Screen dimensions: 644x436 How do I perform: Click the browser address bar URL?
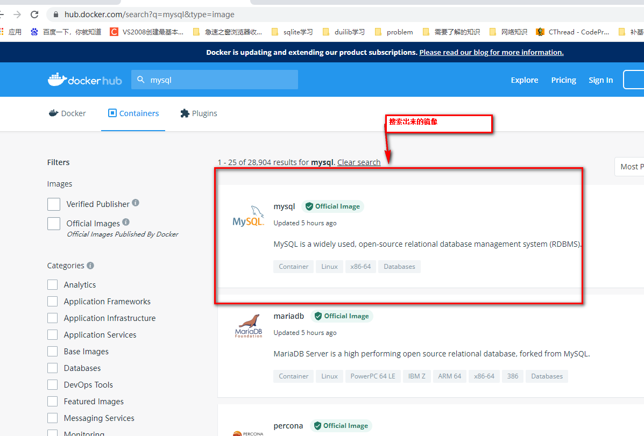[150, 15]
